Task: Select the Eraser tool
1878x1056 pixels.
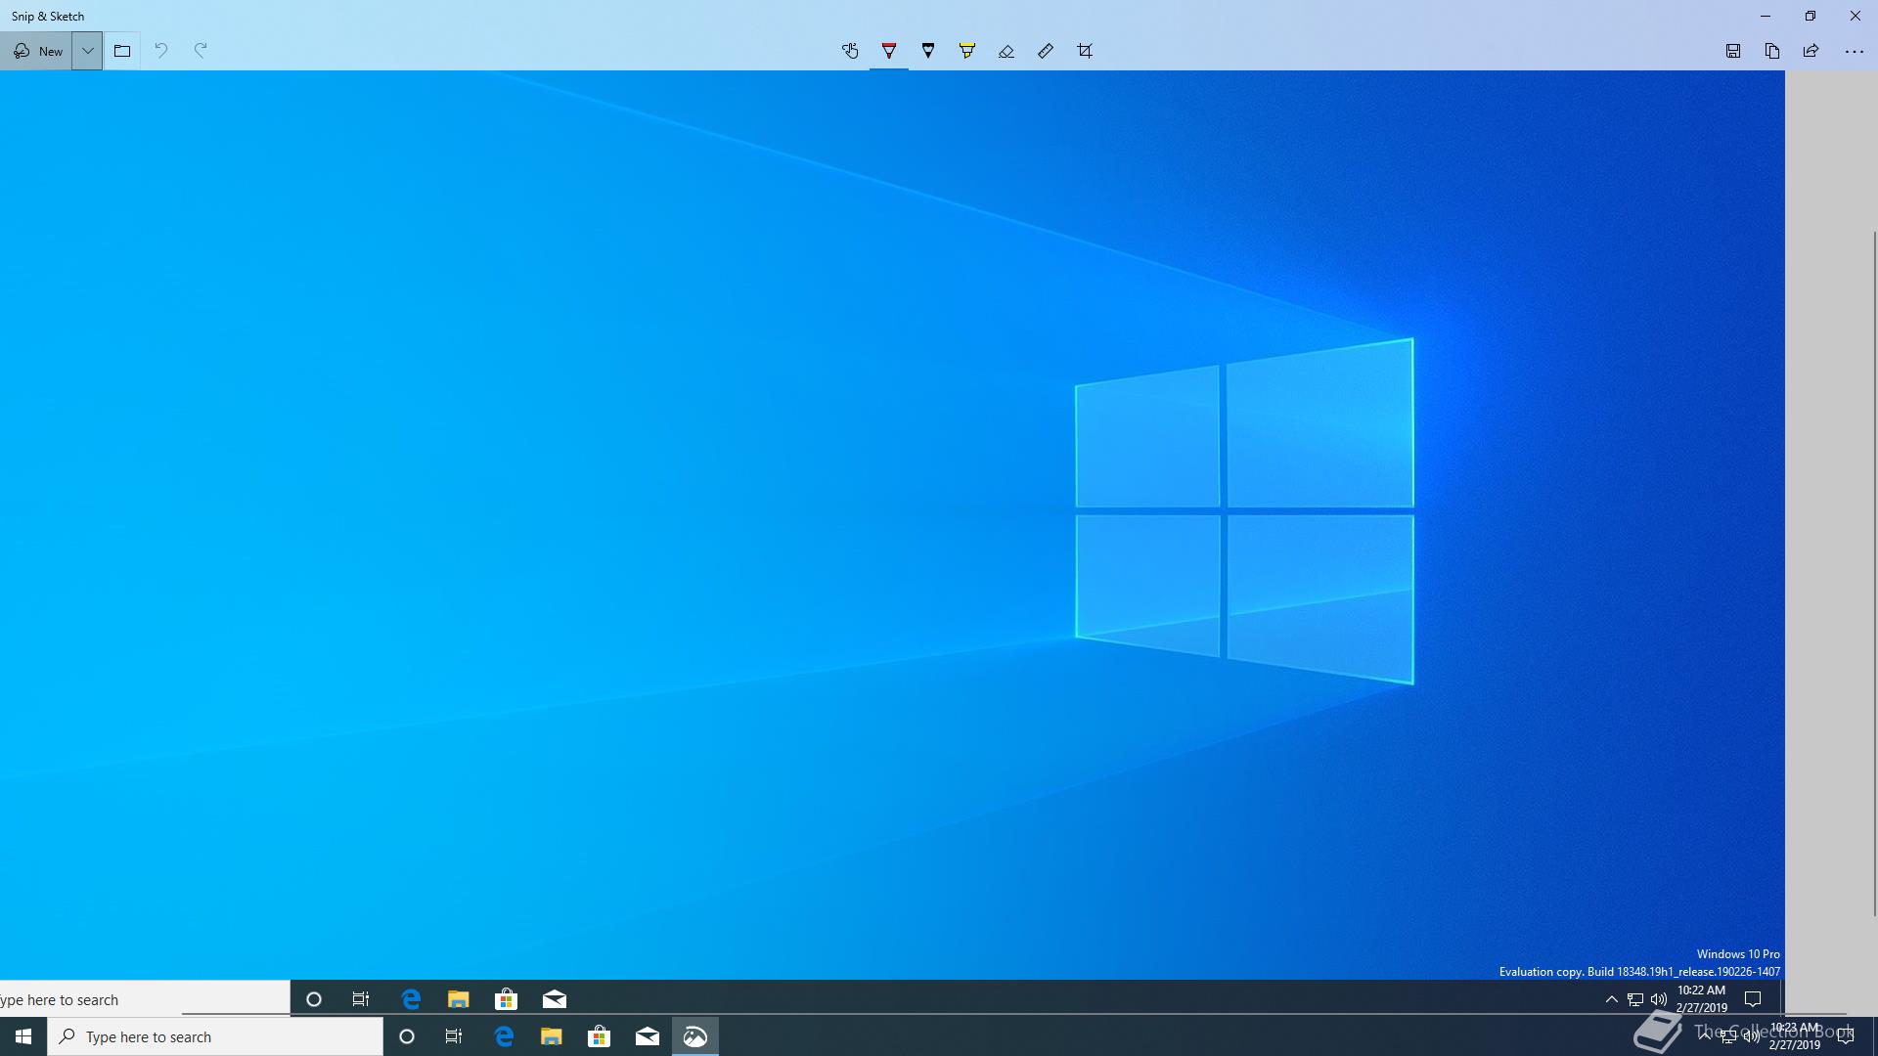Action: pyautogui.click(x=1006, y=51)
